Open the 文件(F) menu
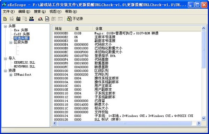 pyautogui.click(x=9, y=12)
